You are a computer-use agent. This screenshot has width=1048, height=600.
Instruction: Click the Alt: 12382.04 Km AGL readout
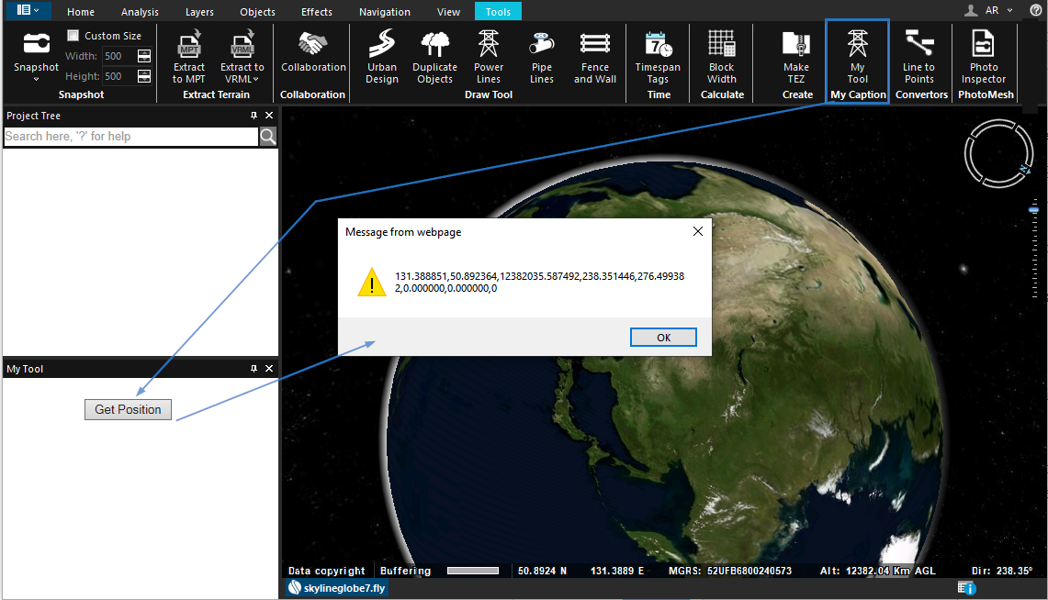point(877,571)
